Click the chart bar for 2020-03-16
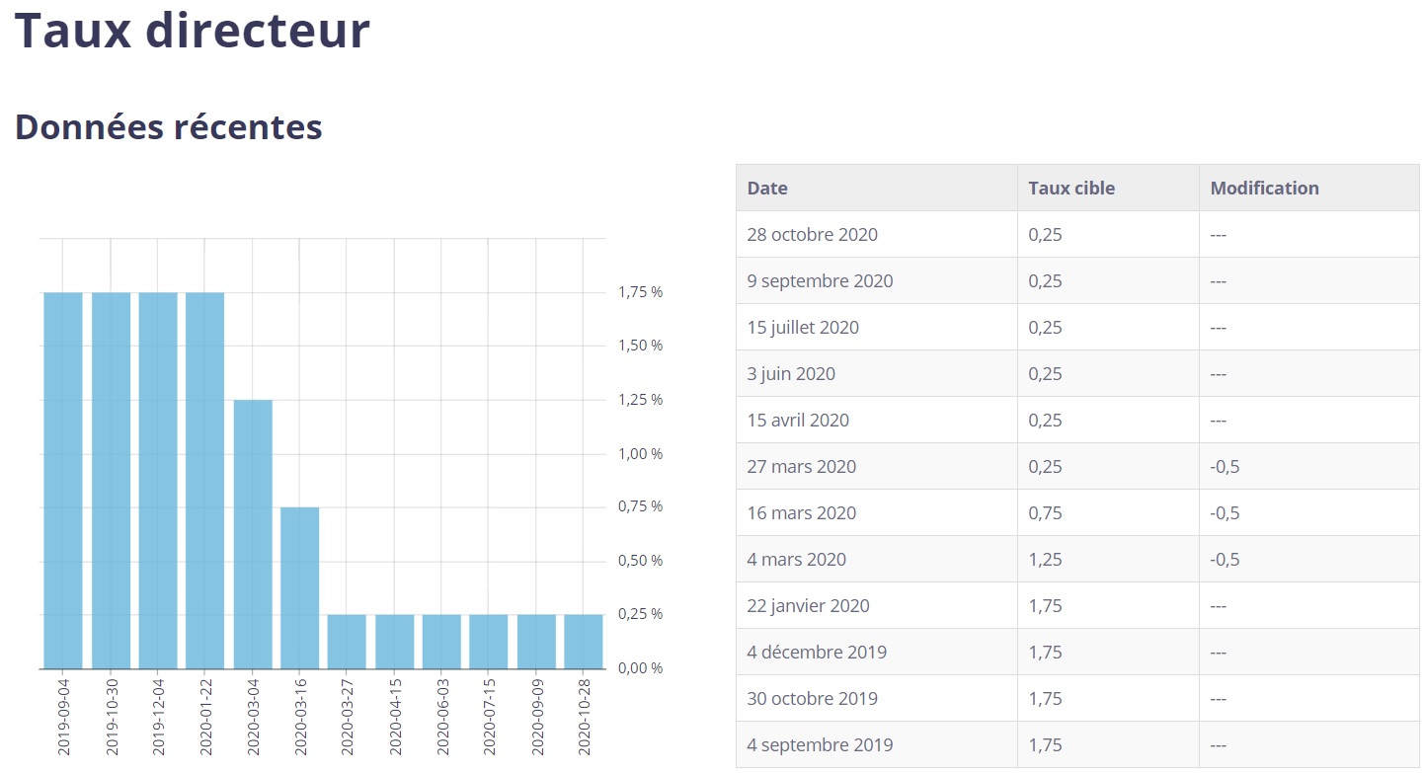The image size is (1425, 773). pos(300,588)
